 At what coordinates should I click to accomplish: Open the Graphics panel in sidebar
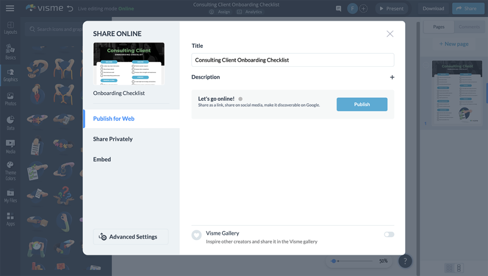click(x=10, y=75)
